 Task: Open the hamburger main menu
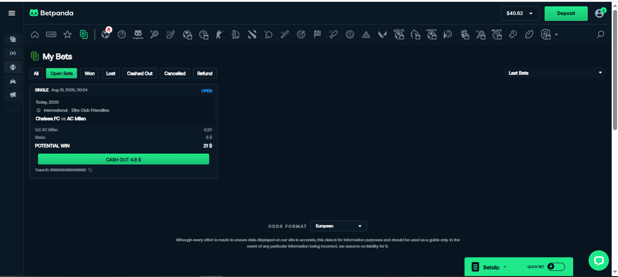pos(12,13)
